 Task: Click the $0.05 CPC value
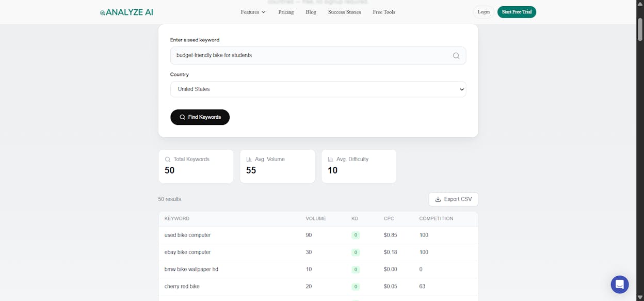click(x=390, y=286)
